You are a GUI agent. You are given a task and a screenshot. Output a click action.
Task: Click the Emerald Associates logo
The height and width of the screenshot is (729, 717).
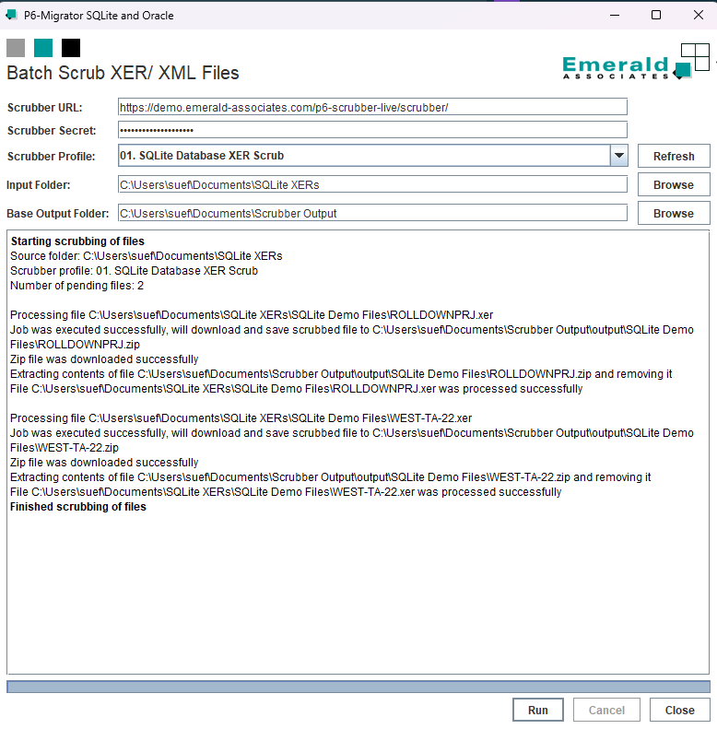click(636, 62)
